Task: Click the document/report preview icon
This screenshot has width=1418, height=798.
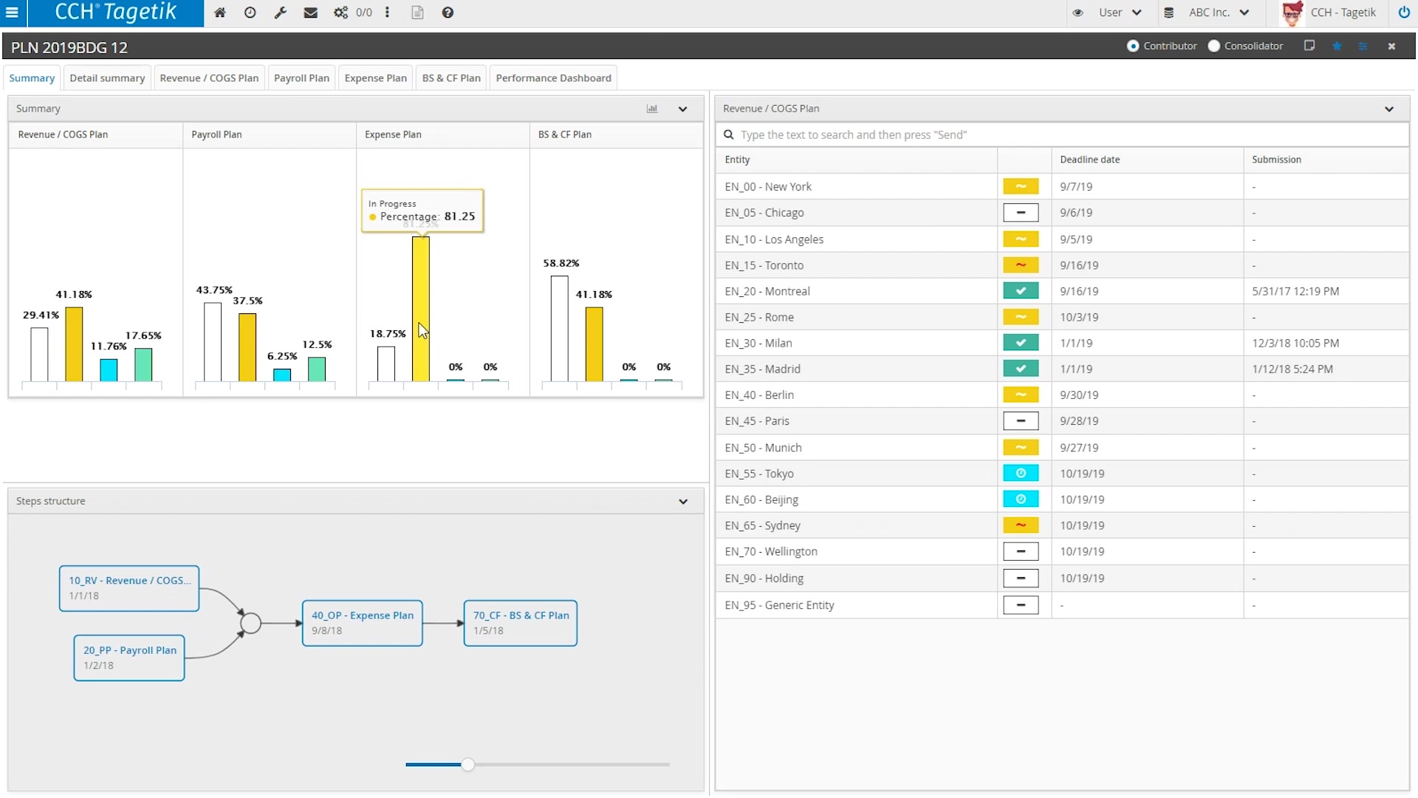Action: click(418, 12)
